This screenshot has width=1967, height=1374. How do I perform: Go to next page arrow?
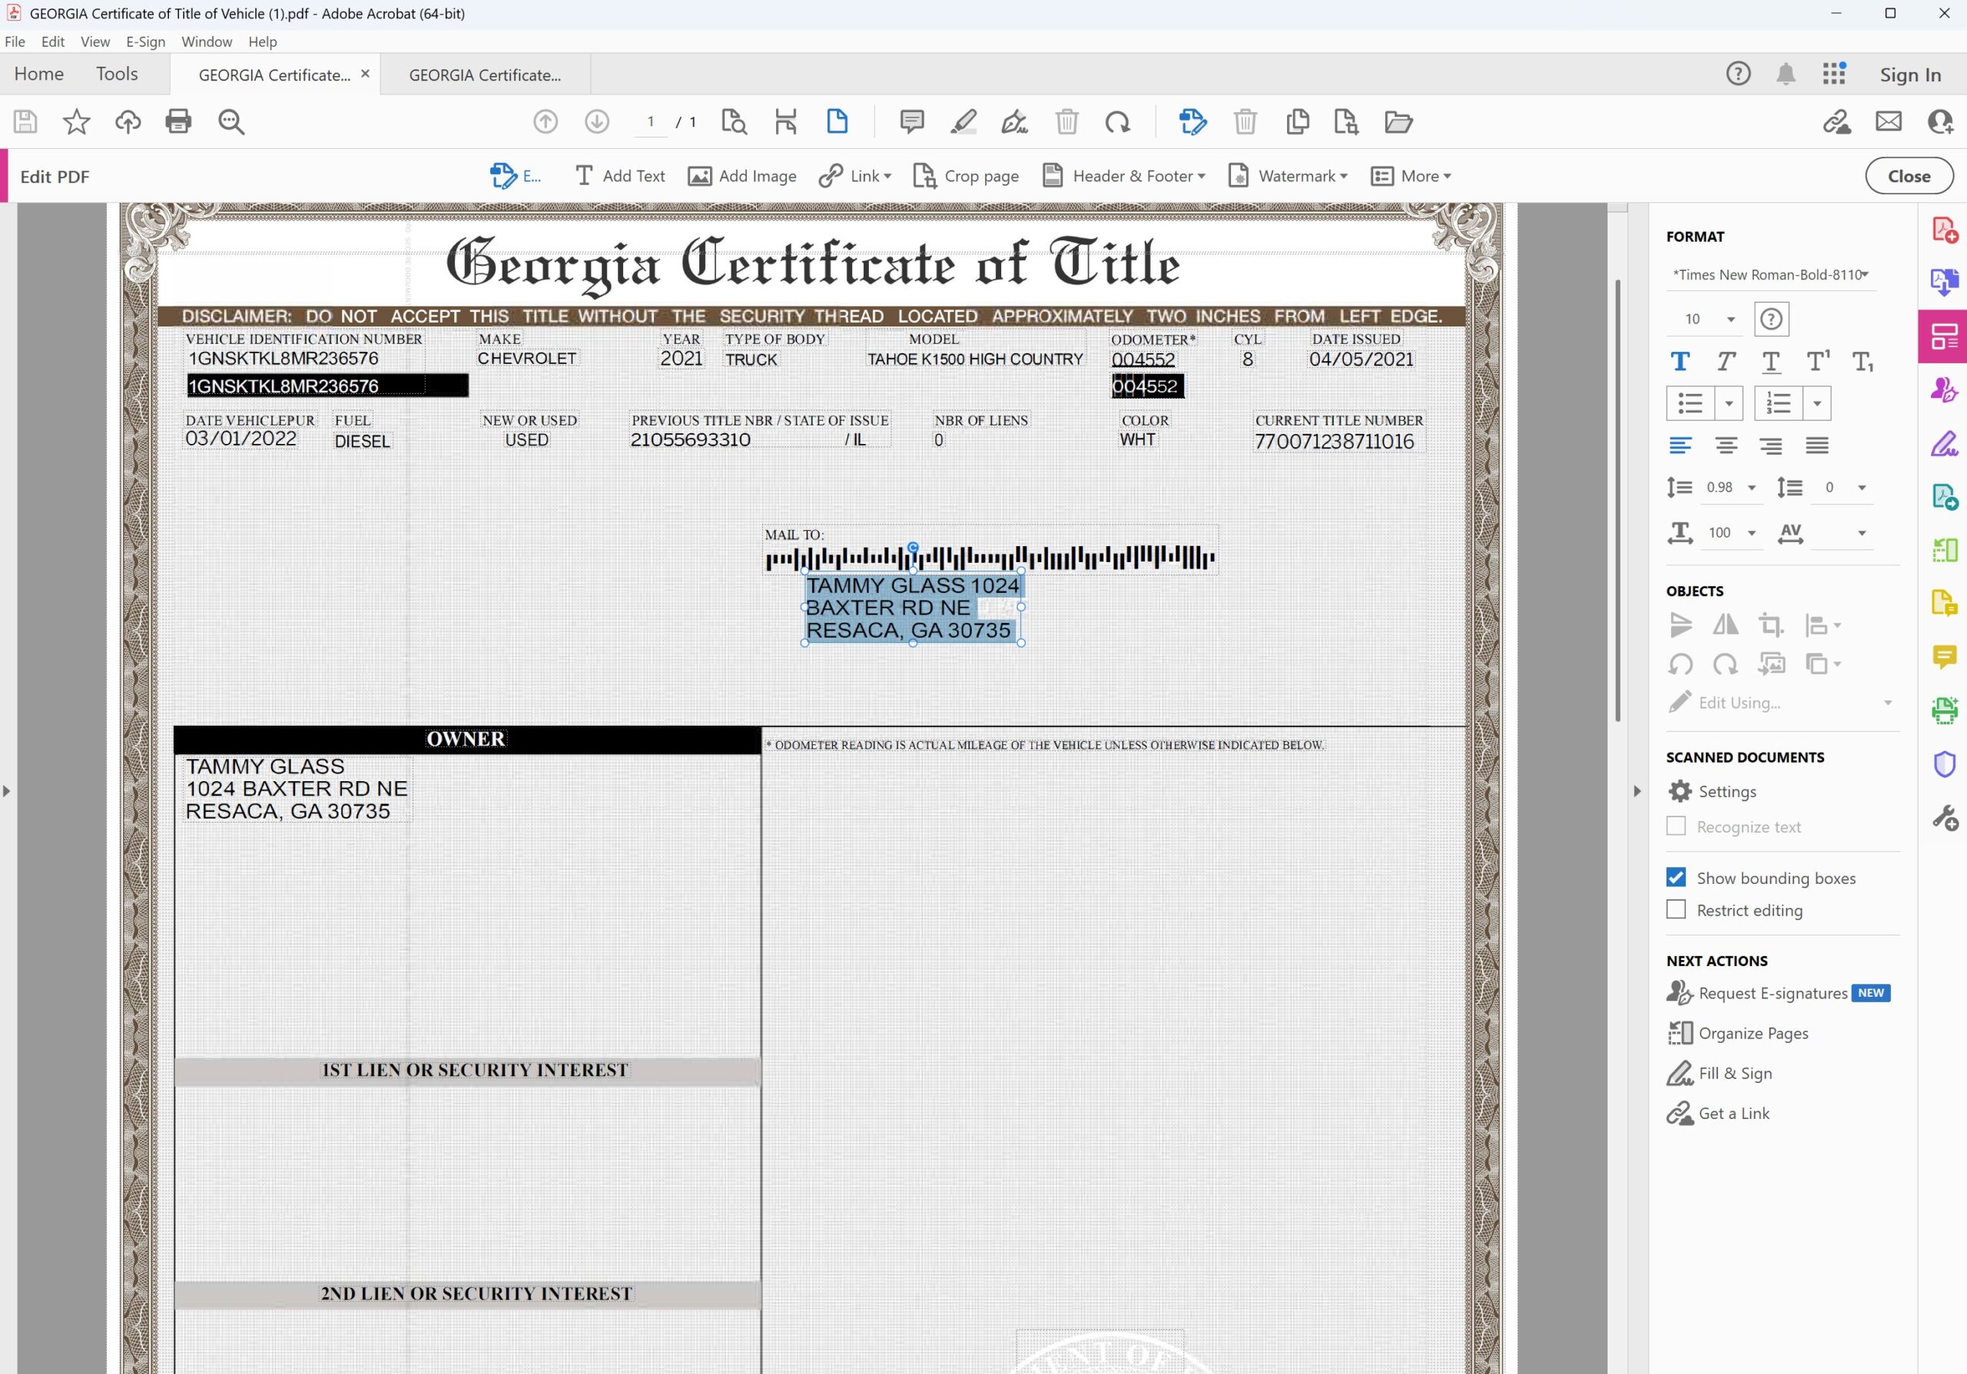[597, 121]
